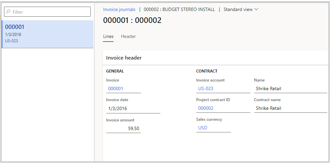The image size is (330, 163).
Task: Click 000002 : BUDGET STEREO INSTALL breadcrumb text
Action: (179, 9)
